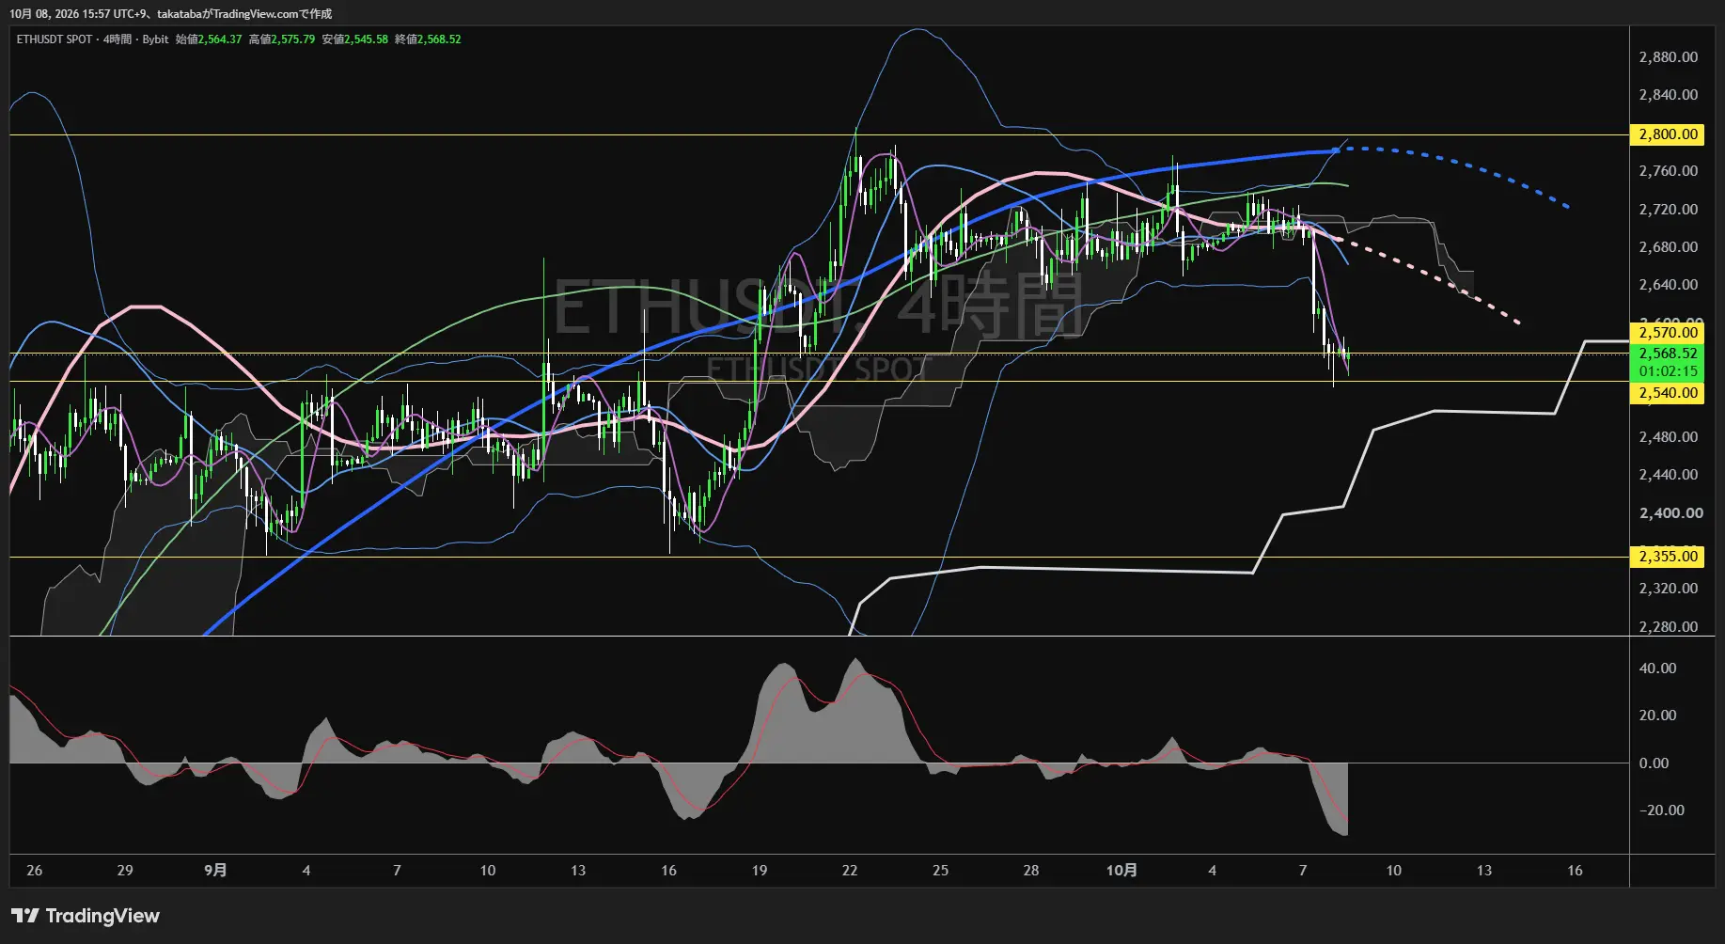Click the 2,880.00 price axis value
The image size is (1725, 944).
1669,57
